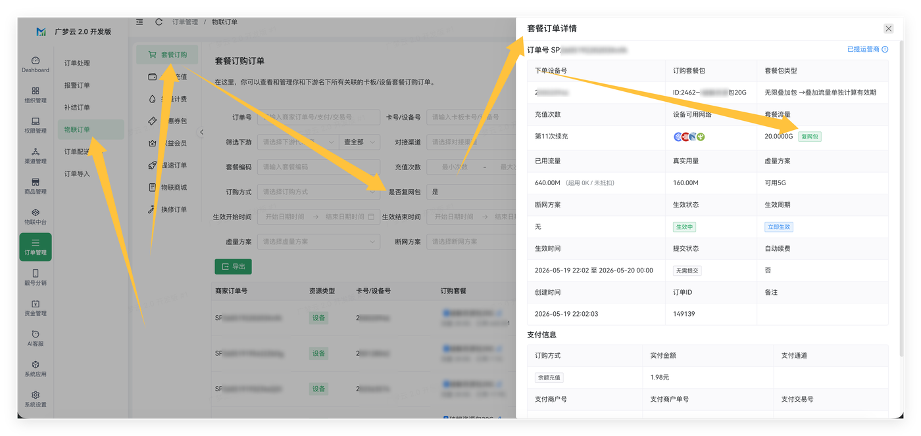
Task: Open 靓号分销 in the sidebar
Action: click(x=36, y=277)
